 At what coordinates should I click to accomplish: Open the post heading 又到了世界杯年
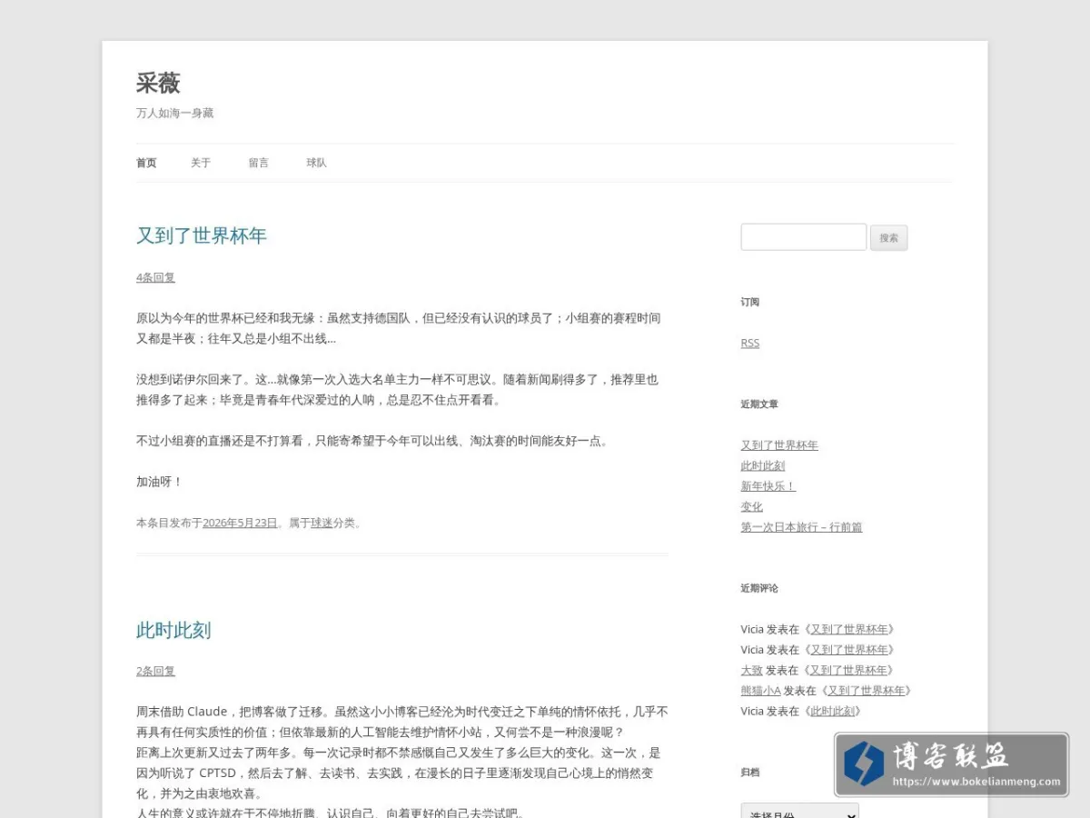click(x=202, y=235)
